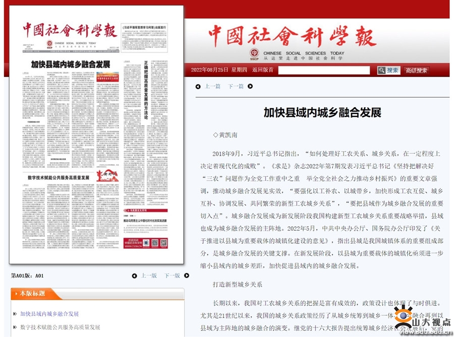The height and width of the screenshot is (337, 454).
Task: Click the previous article left arrow icon
Action: [198, 86]
